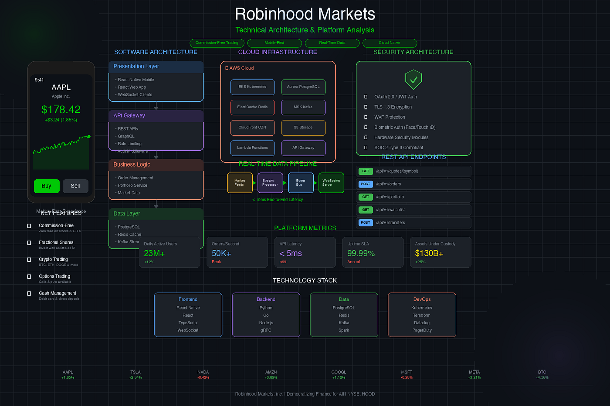Click the Sell button on the AAPL card
610x406 pixels.
[x=75, y=186]
